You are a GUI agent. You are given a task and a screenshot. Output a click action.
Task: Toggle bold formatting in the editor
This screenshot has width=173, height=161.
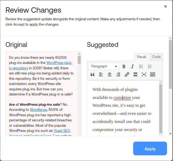[x=124, y=66]
